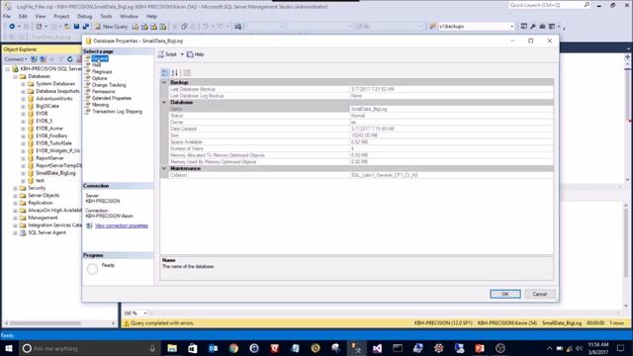Image resolution: width=633 pixels, height=356 pixels.
Task: Expand the System Databases folder
Action: (x=23, y=84)
